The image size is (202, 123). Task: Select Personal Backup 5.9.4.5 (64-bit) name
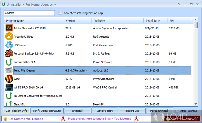point(34,54)
